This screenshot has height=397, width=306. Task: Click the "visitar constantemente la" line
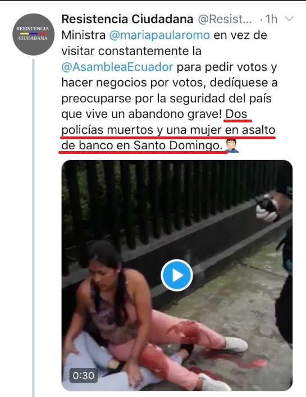[x=131, y=51]
